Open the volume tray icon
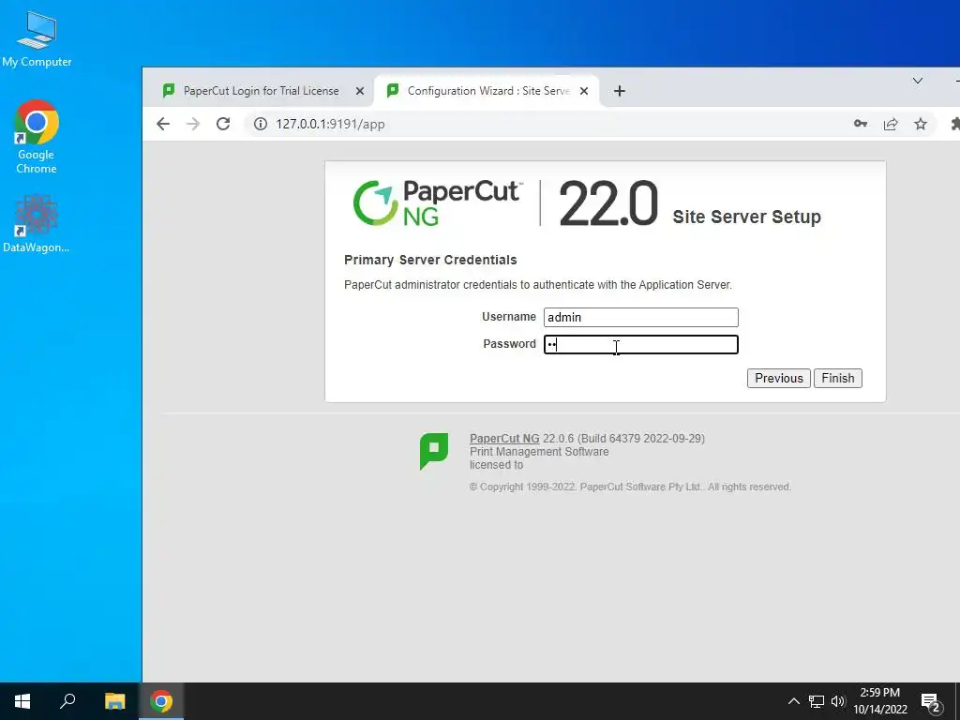 click(838, 701)
